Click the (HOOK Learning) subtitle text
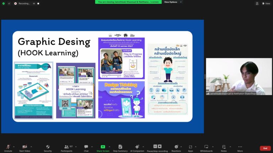 48,53
